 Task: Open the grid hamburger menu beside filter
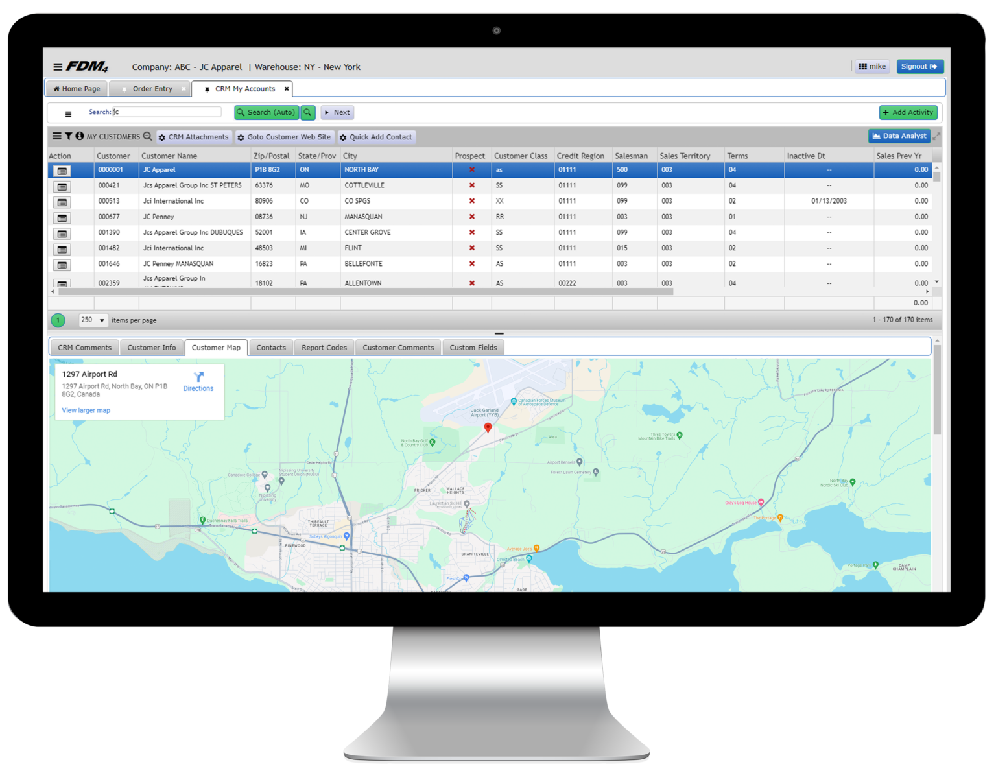point(57,136)
